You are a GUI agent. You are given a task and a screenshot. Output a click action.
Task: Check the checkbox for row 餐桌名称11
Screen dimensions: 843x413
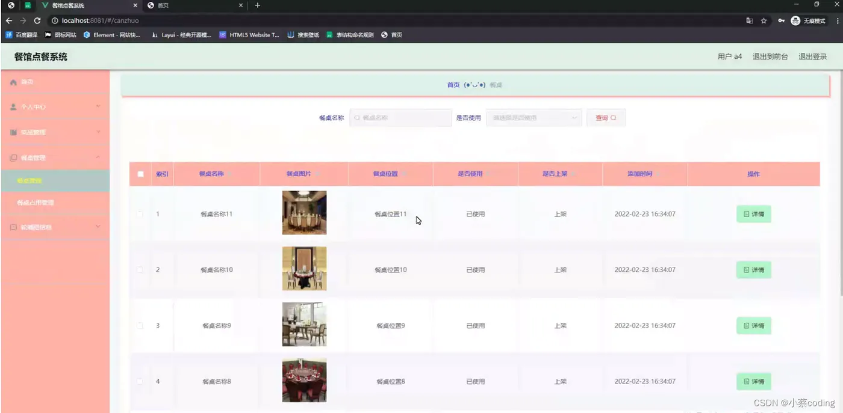pos(140,214)
